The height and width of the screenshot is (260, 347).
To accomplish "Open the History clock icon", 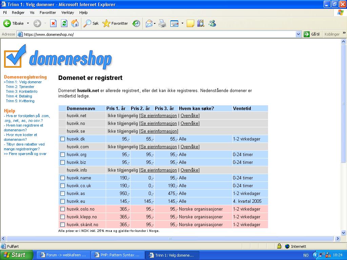I will [136, 23].
